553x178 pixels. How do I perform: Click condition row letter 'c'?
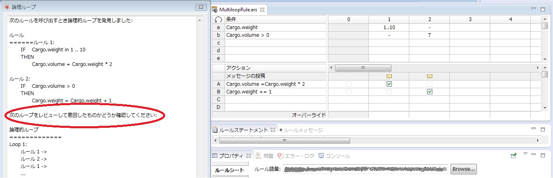219,43
